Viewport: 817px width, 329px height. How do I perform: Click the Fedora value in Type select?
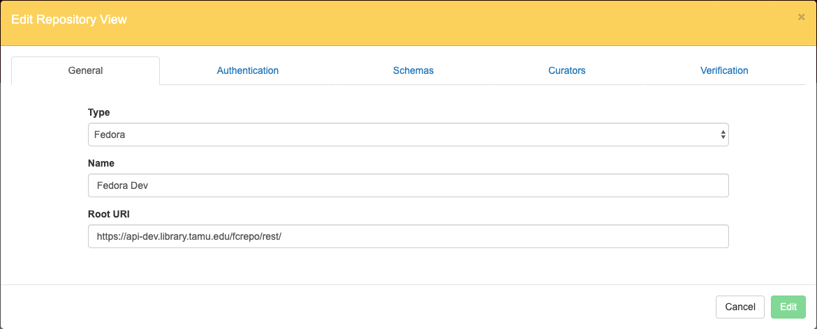point(110,135)
